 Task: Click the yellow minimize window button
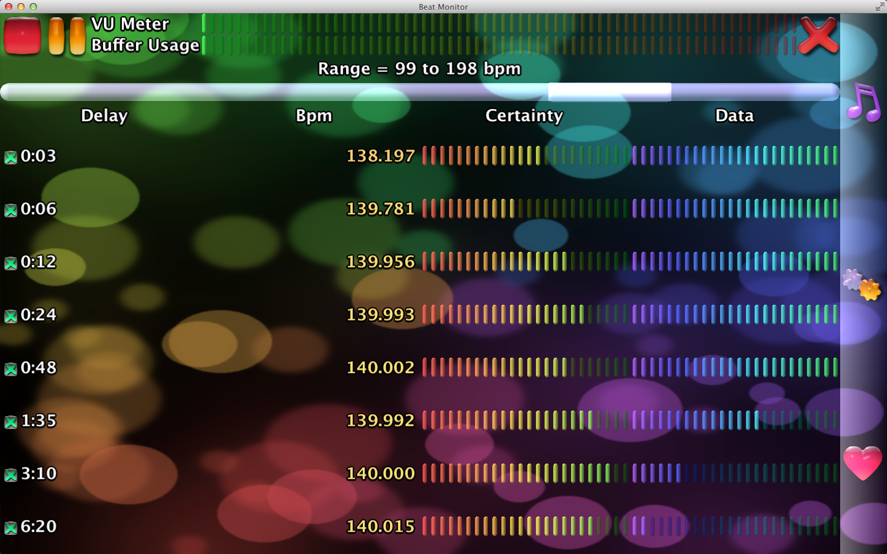[x=21, y=7]
